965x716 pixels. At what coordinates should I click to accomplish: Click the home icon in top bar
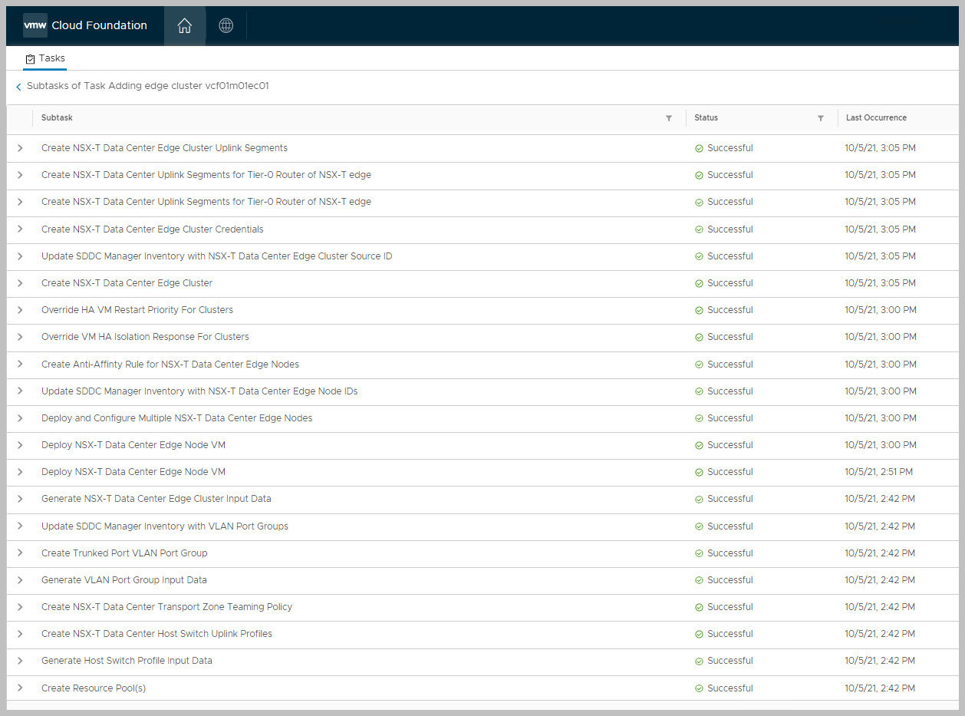click(184, 25)
